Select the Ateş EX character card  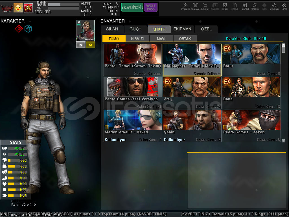coord(192,93)
